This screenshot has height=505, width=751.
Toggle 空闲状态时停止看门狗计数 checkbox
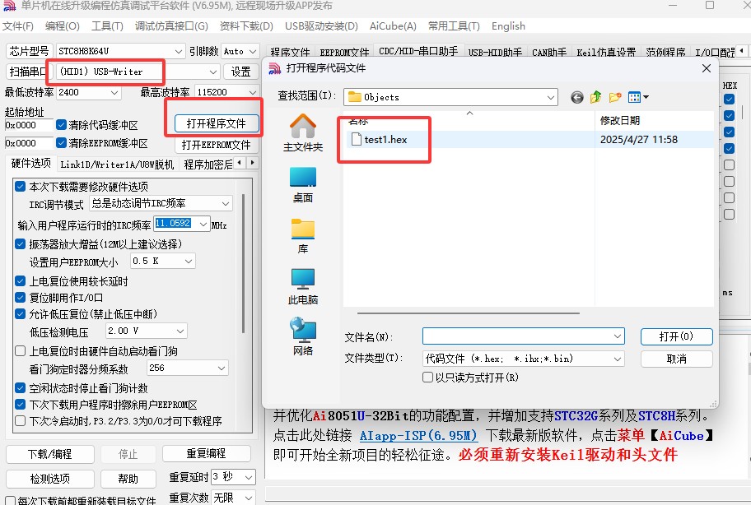(x=20, y=388)
